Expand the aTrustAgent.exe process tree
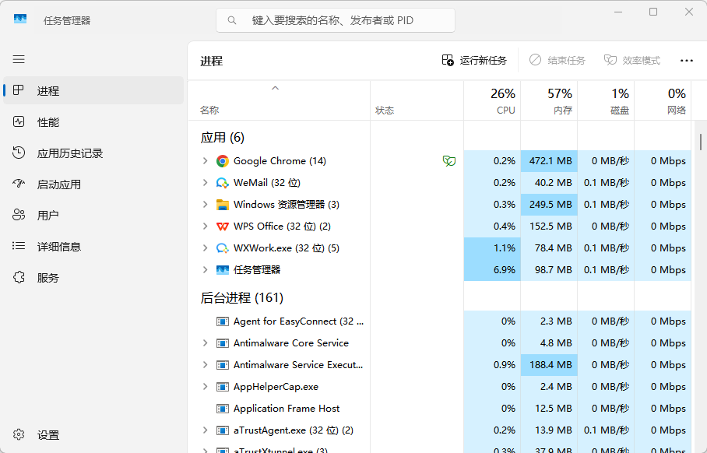Viewport: 707px width, 453px height. [x=205, y=430]
